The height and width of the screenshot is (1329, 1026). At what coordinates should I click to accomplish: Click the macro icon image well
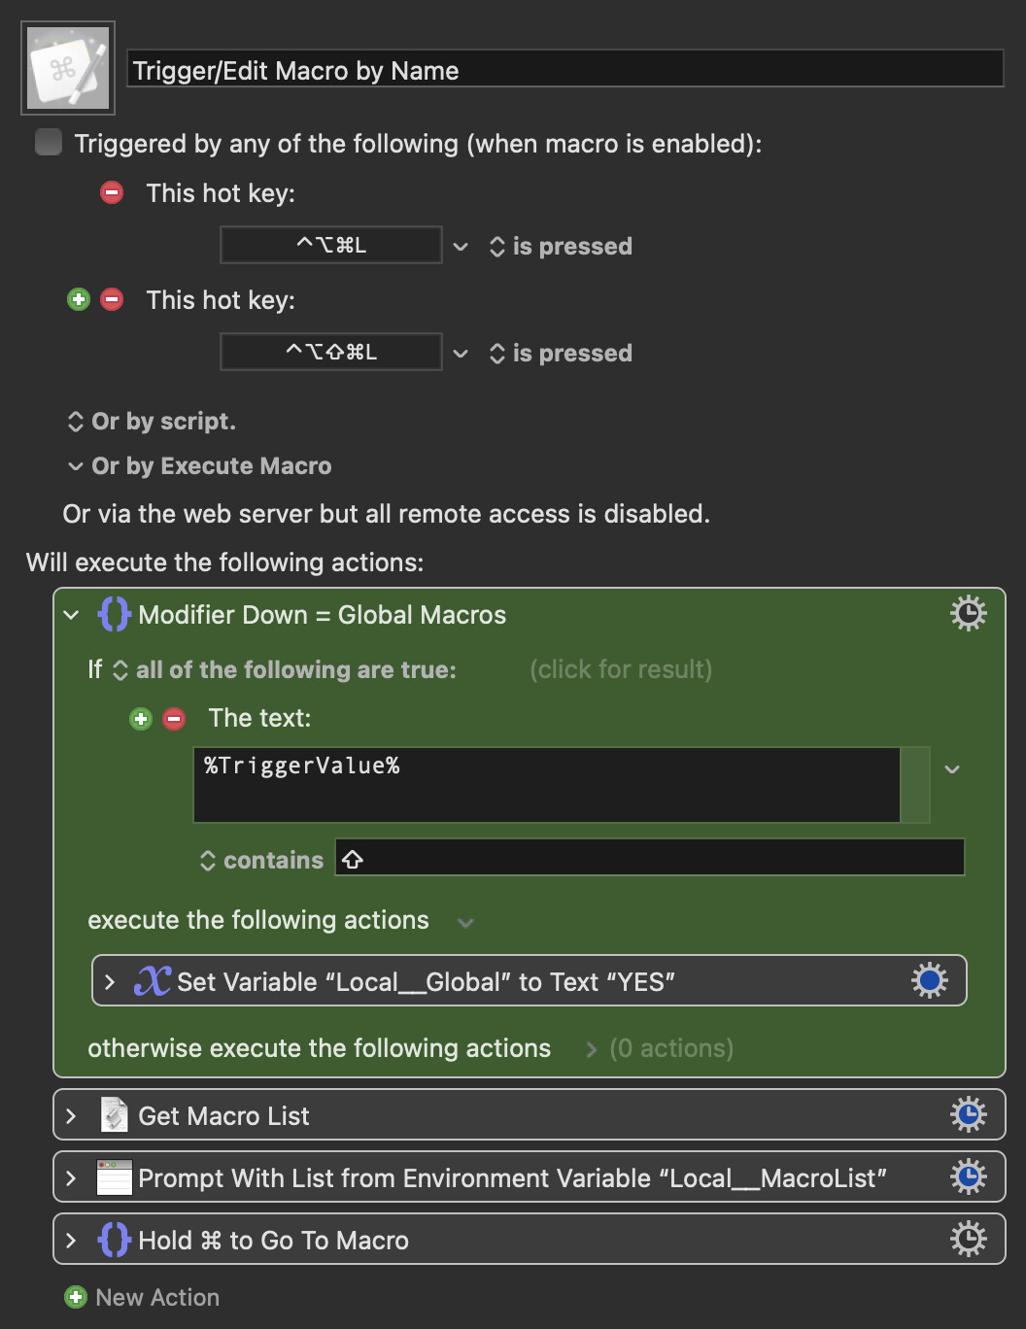(68, 68)
